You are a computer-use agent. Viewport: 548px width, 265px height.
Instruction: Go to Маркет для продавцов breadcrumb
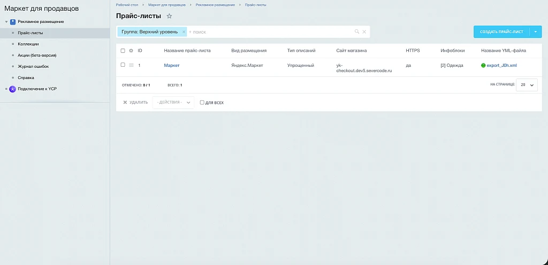click(x=167, y=5)
